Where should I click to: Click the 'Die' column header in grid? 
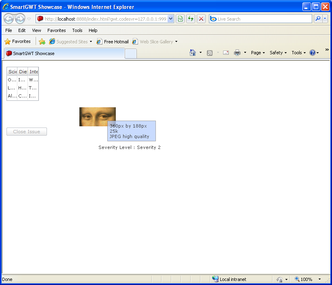click(23, 72)
